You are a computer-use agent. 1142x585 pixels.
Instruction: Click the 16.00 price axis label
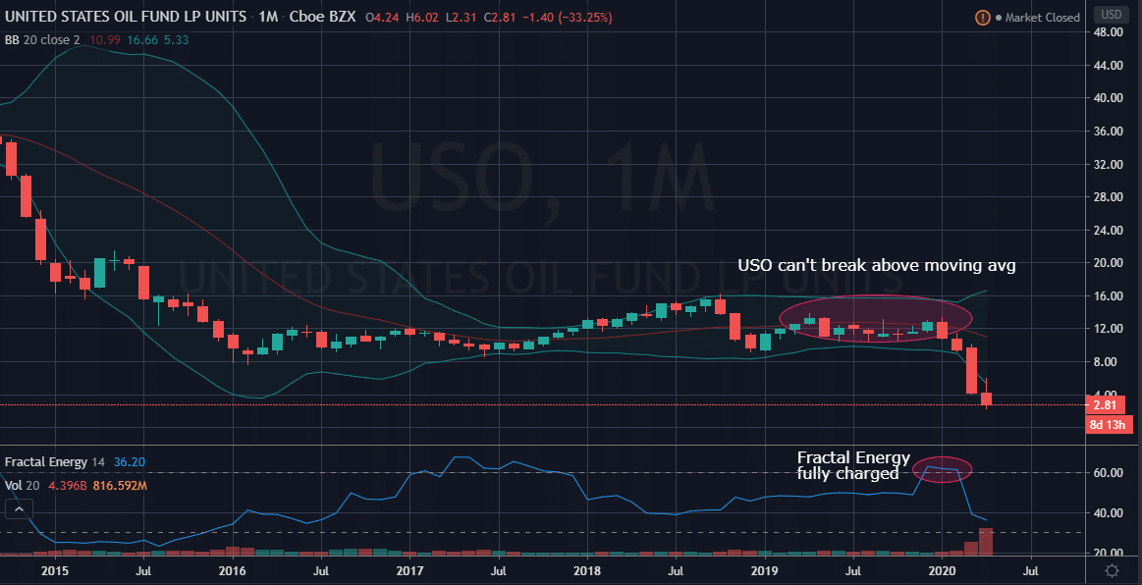click(x=1107, y=296)
